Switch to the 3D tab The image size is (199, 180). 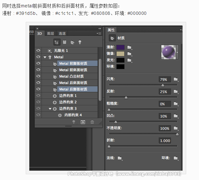(40, 33)
